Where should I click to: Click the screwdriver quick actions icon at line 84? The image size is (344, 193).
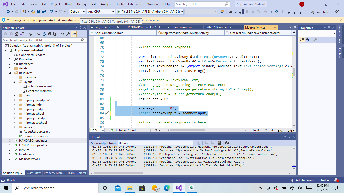107,113
